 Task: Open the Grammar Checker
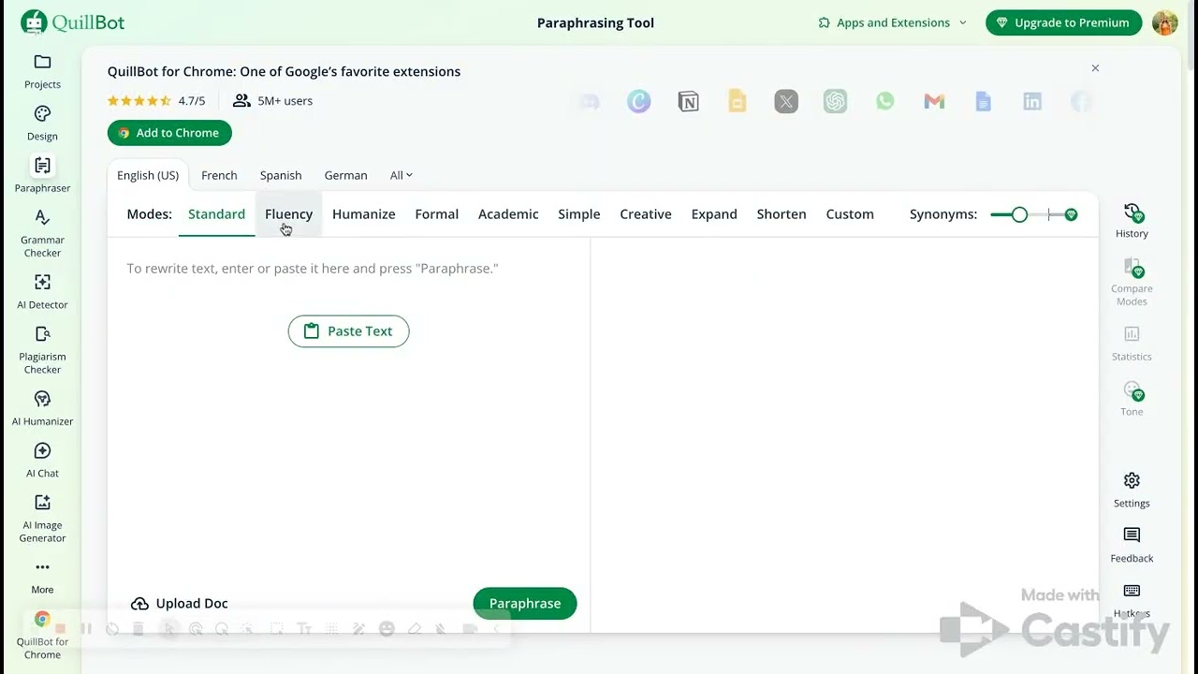42,233
